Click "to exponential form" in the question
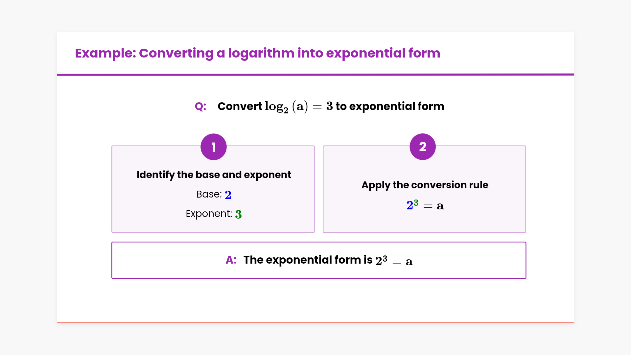Viewport: 631px width, 355px height. tap(390, 106)
